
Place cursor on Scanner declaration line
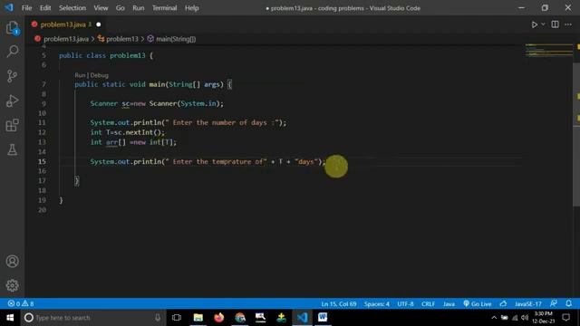(x=157, y=103)
